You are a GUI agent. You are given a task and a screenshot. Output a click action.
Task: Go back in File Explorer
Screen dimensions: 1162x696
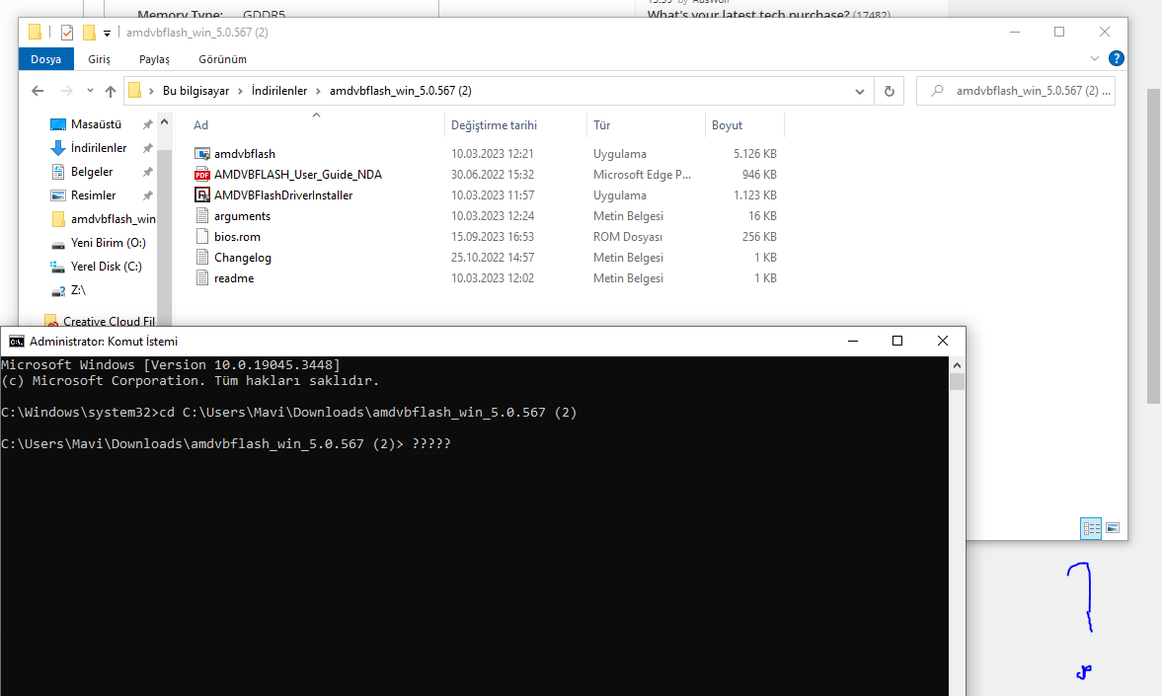[38, 91]
